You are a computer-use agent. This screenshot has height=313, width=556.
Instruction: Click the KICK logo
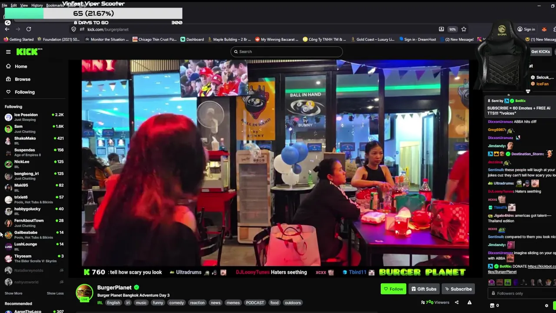pyautogui.click(x=29, y=52)
